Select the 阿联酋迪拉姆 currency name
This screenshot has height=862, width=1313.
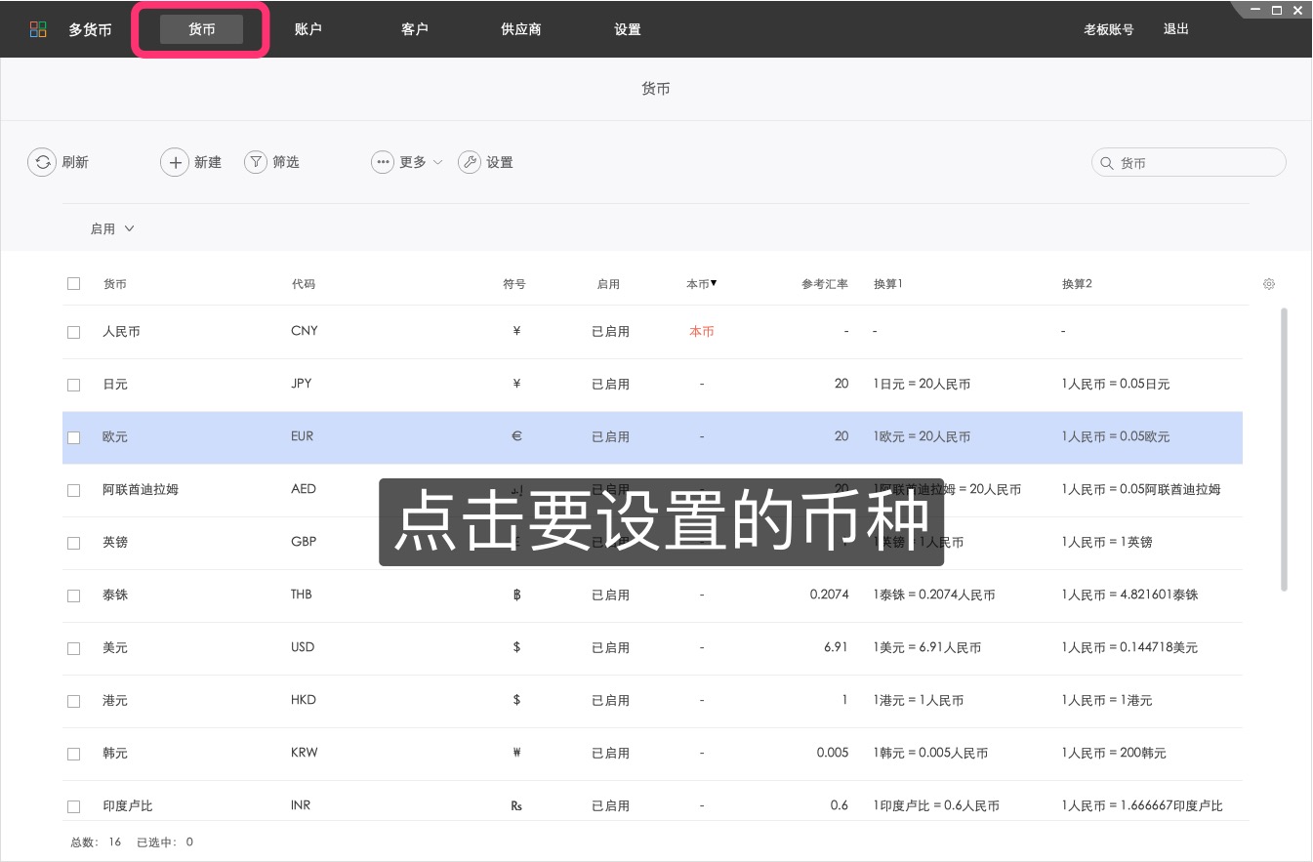(141, 490)
